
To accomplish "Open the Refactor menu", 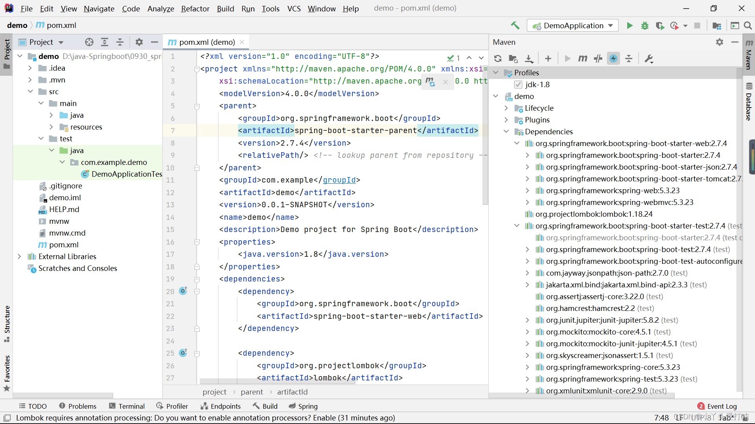I will [195, 9].
